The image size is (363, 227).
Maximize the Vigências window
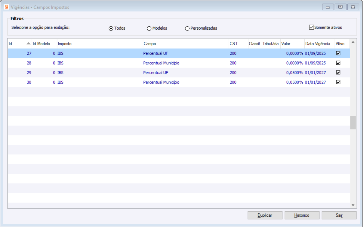click(340, 7)
